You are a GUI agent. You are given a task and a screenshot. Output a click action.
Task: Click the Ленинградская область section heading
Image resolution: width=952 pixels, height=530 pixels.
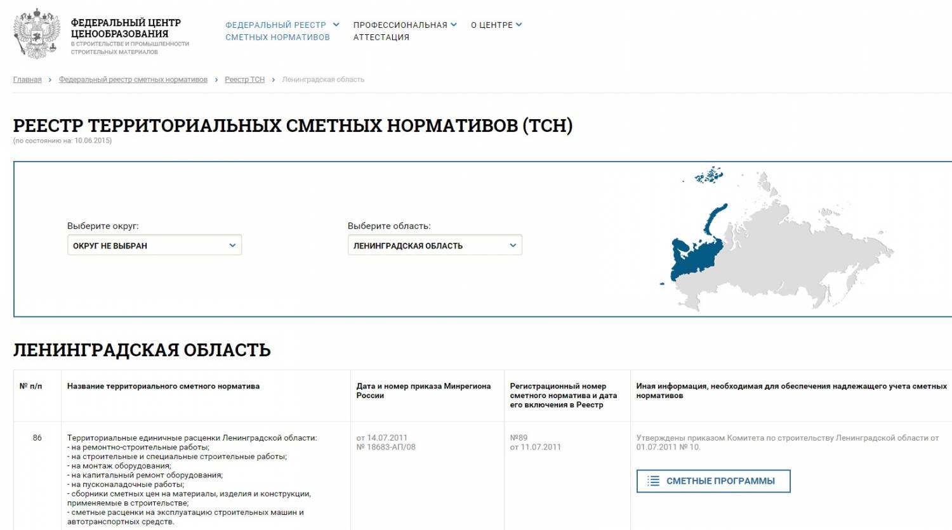click(142, 350)
